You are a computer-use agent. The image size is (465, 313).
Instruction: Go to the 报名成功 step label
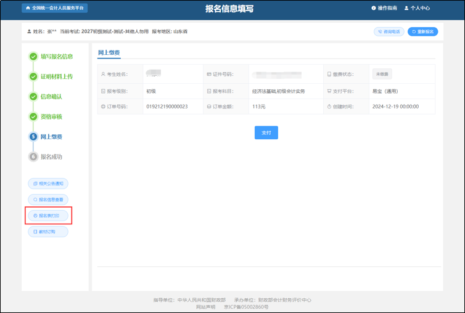(51, 156)
